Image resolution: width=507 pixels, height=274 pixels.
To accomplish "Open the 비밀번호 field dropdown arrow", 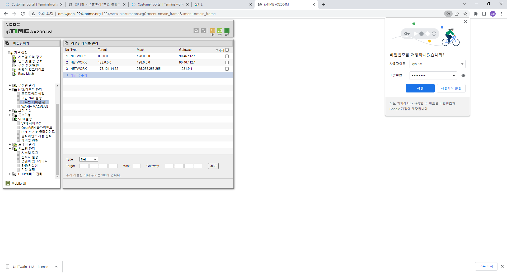I will click(454, 76).
